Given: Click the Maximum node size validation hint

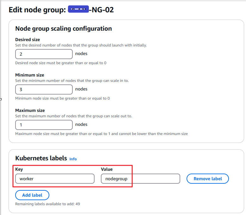Looking at the screenshot, I should coord(101,134).
